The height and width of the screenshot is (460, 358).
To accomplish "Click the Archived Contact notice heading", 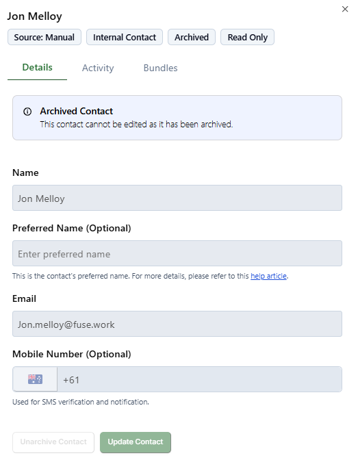I will click(76, 111).
